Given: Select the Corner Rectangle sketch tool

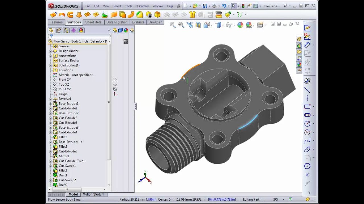Looking at the screenshot, I should tap(307, 107).
